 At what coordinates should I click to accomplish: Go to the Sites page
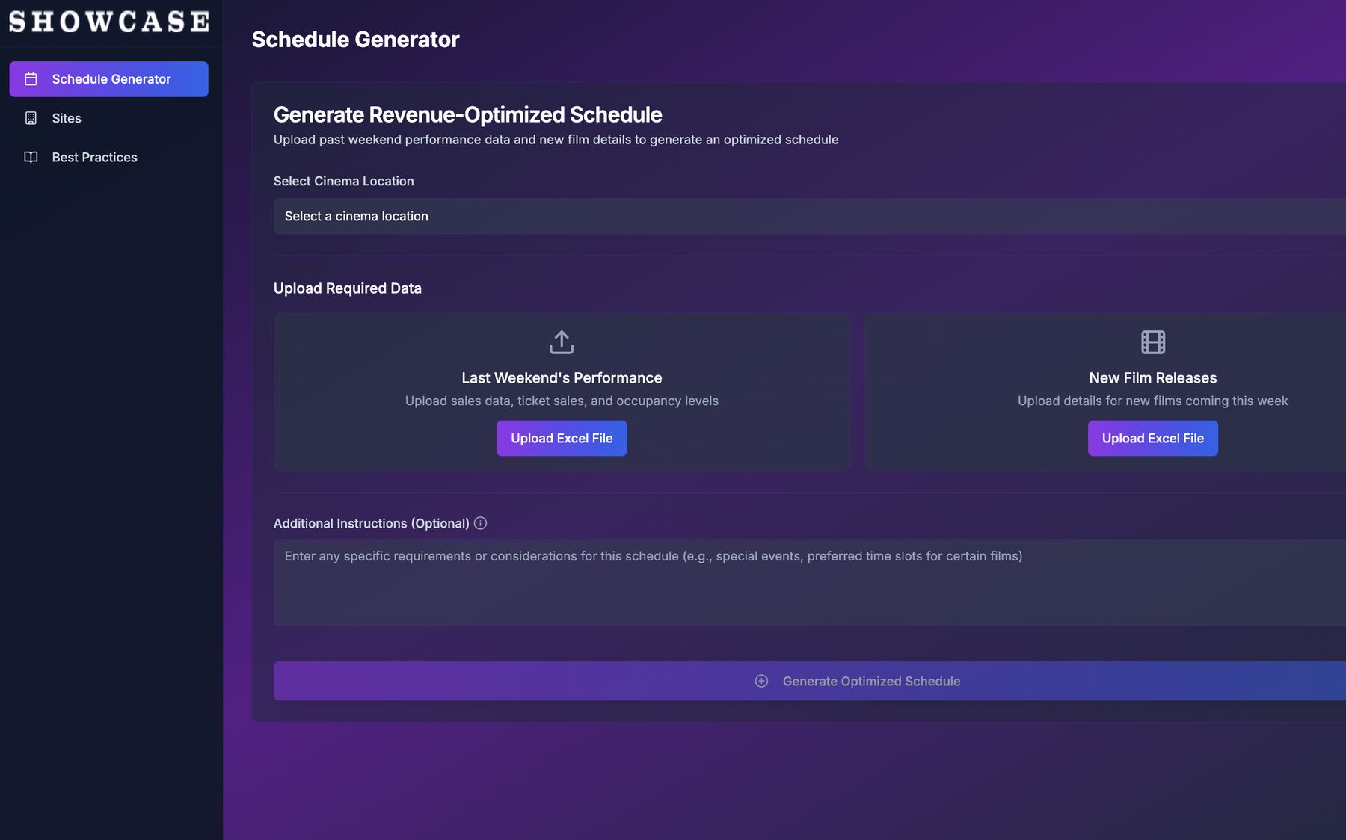coord(108,118)
